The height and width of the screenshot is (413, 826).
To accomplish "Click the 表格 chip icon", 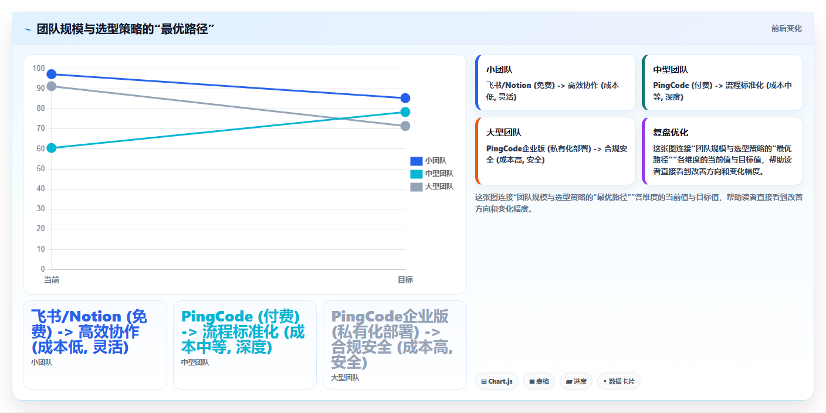I will point(532,381).
